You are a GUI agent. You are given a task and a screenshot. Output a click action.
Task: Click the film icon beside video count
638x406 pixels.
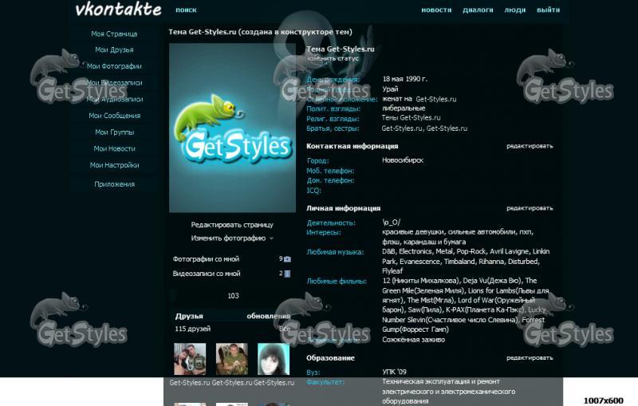287,274
